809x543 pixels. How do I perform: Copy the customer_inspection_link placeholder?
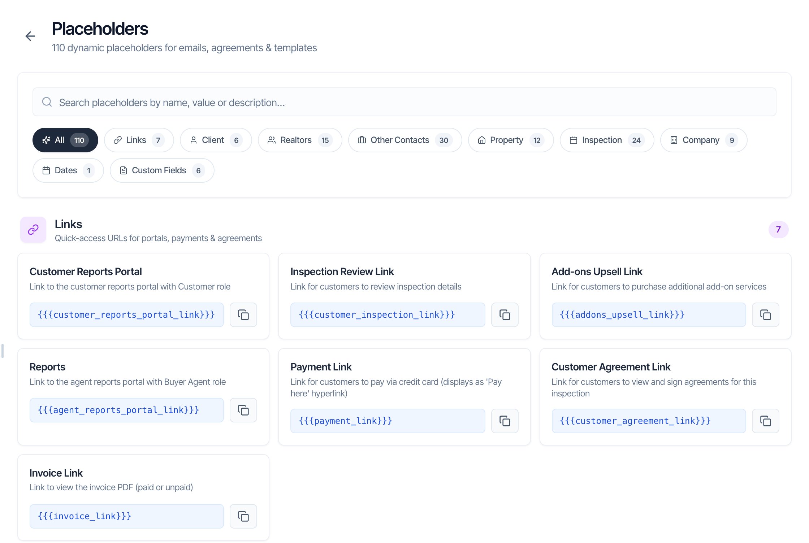(x=505, y=315)
